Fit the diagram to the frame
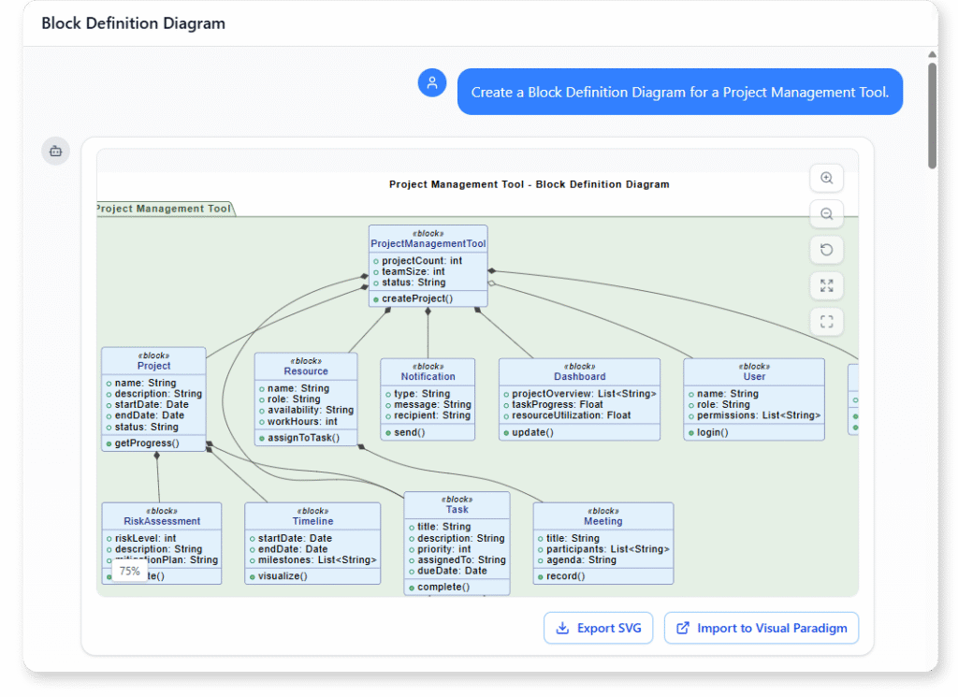 (x=827, y=321)
